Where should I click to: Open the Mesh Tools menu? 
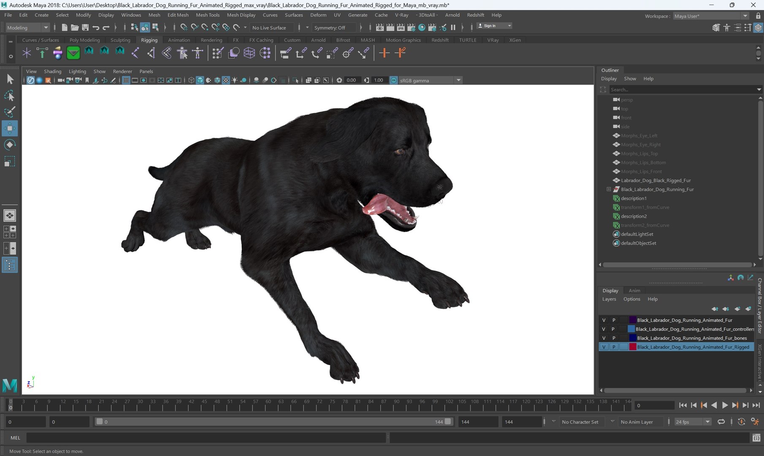click(x=208, y=15)
